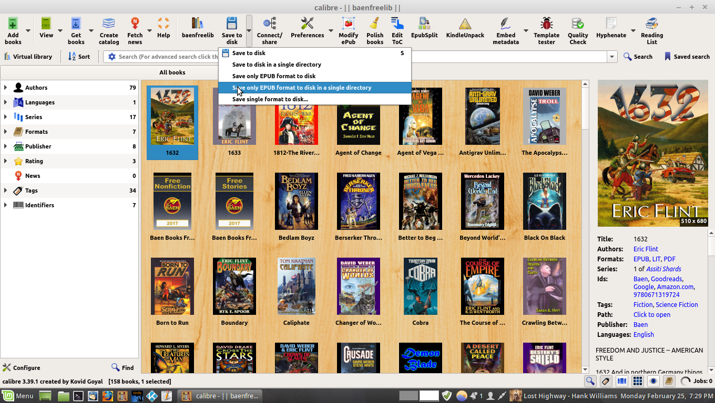The width and height of the screenshot is (715, 403).
Task: Click the Hyphenate plugin icon
Action: coord(611,24)
